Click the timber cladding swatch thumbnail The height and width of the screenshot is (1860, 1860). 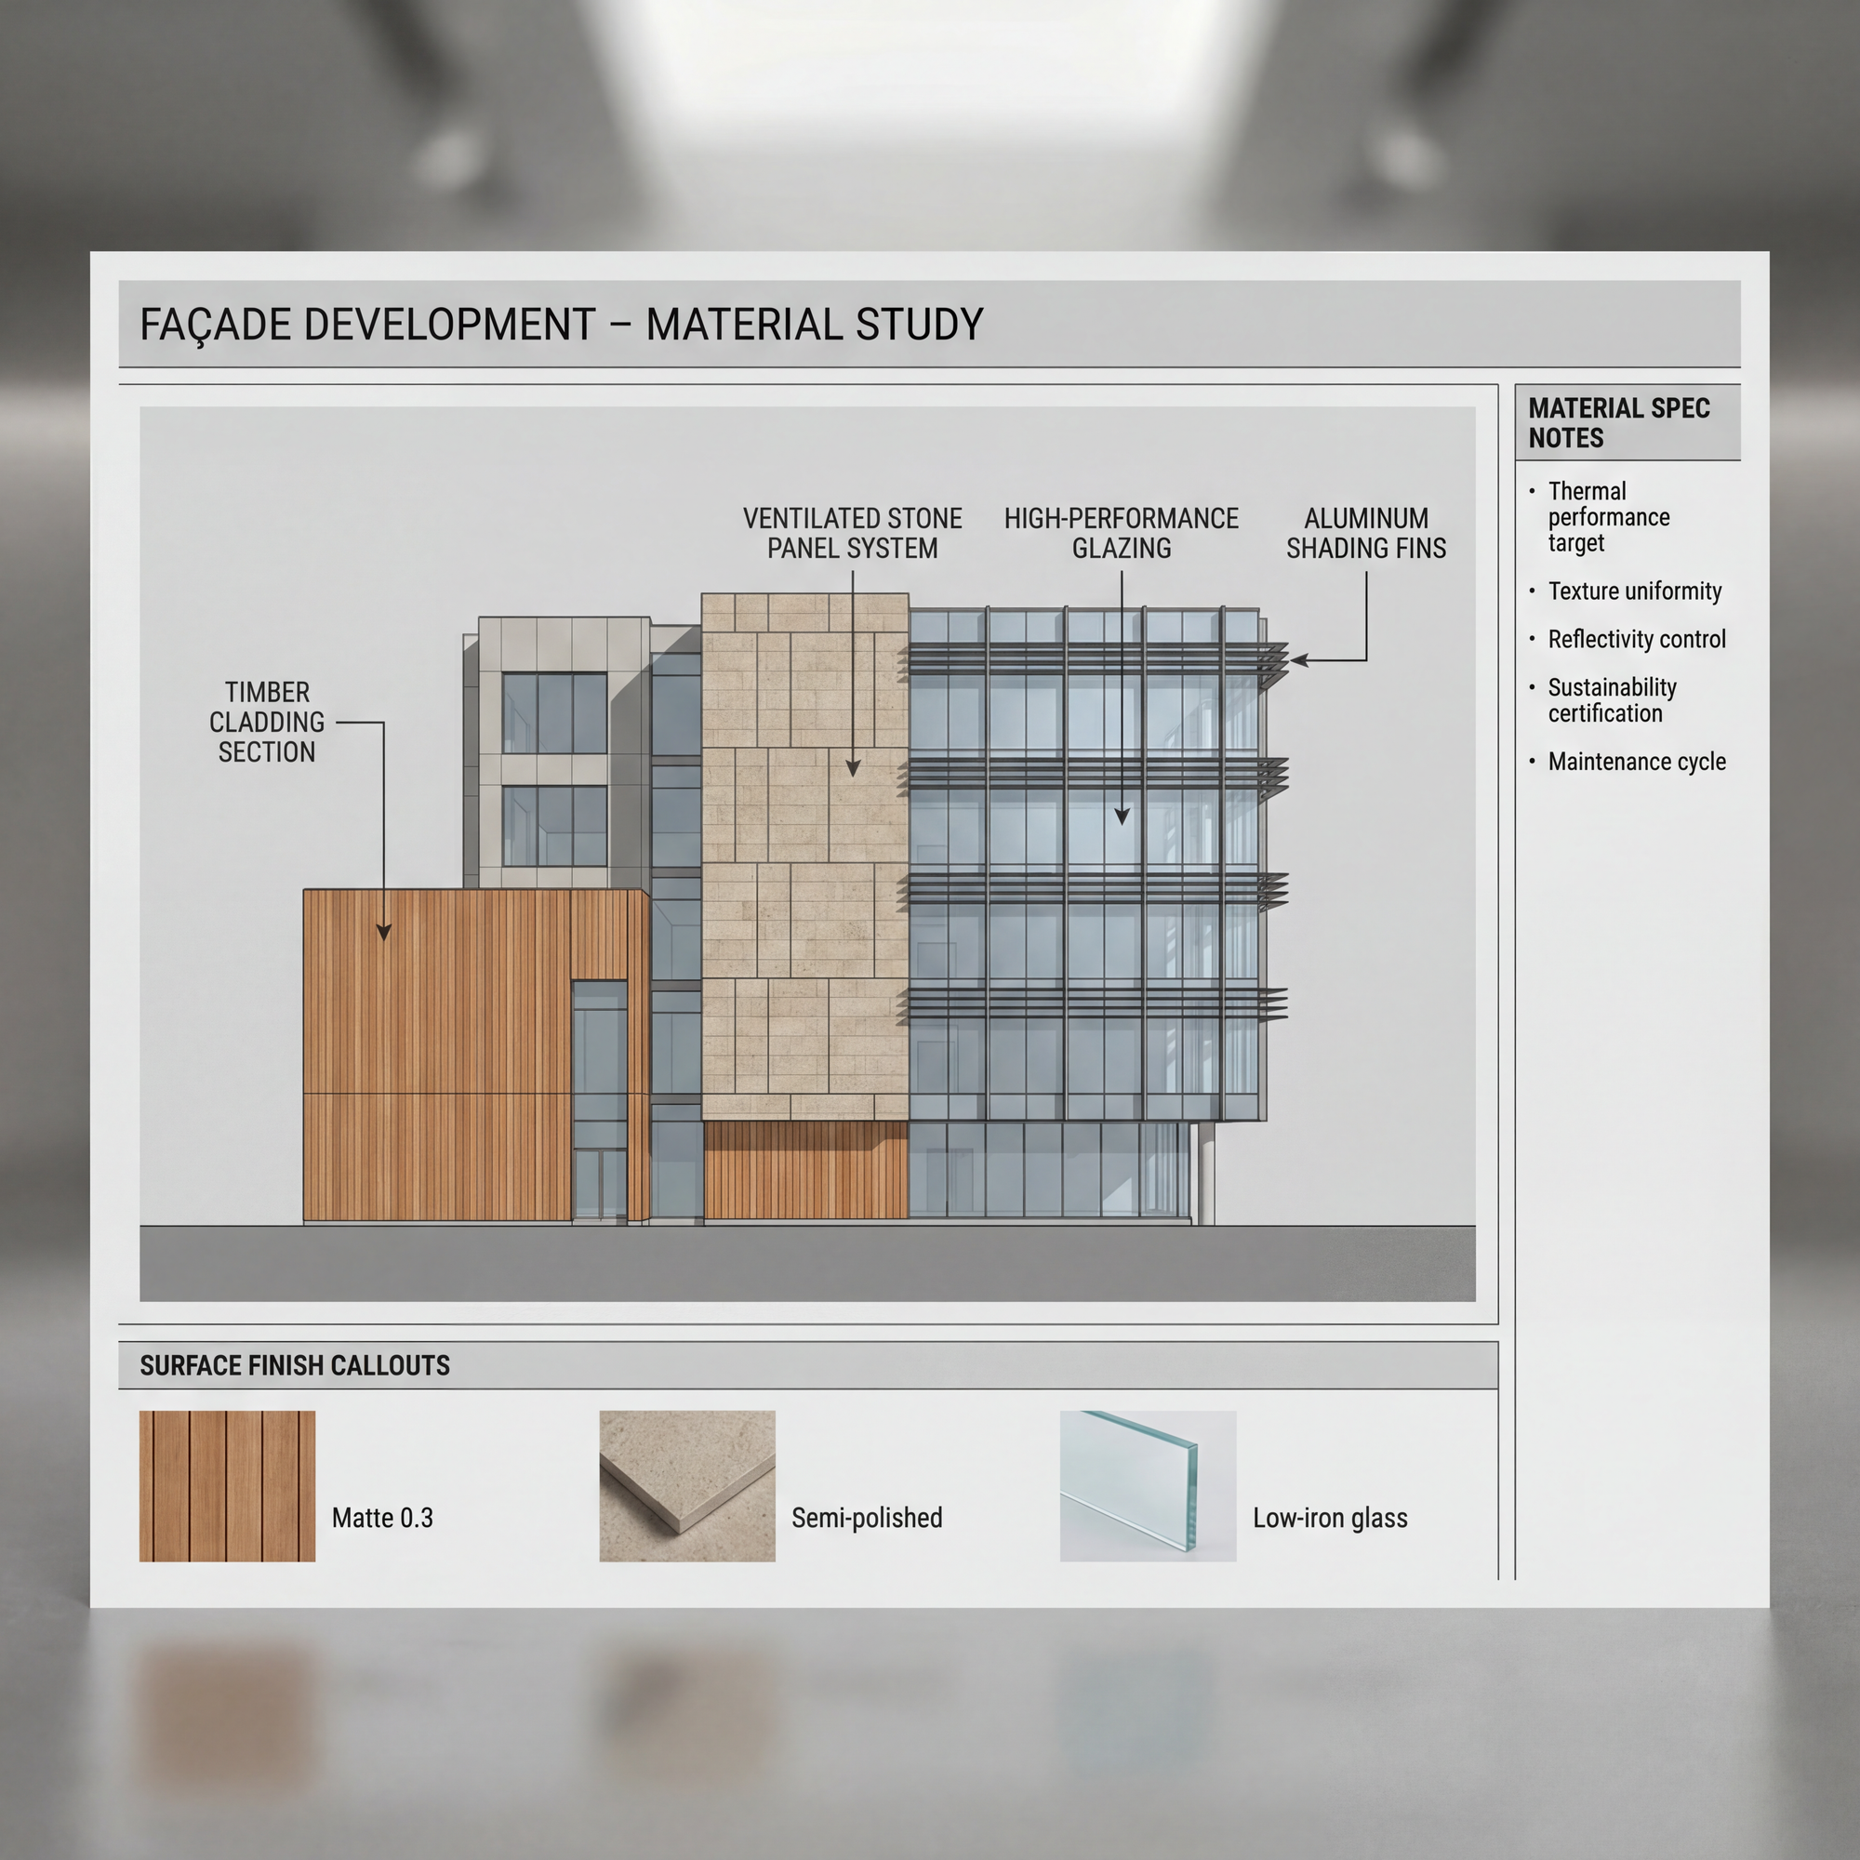[x=227, y=1485]
